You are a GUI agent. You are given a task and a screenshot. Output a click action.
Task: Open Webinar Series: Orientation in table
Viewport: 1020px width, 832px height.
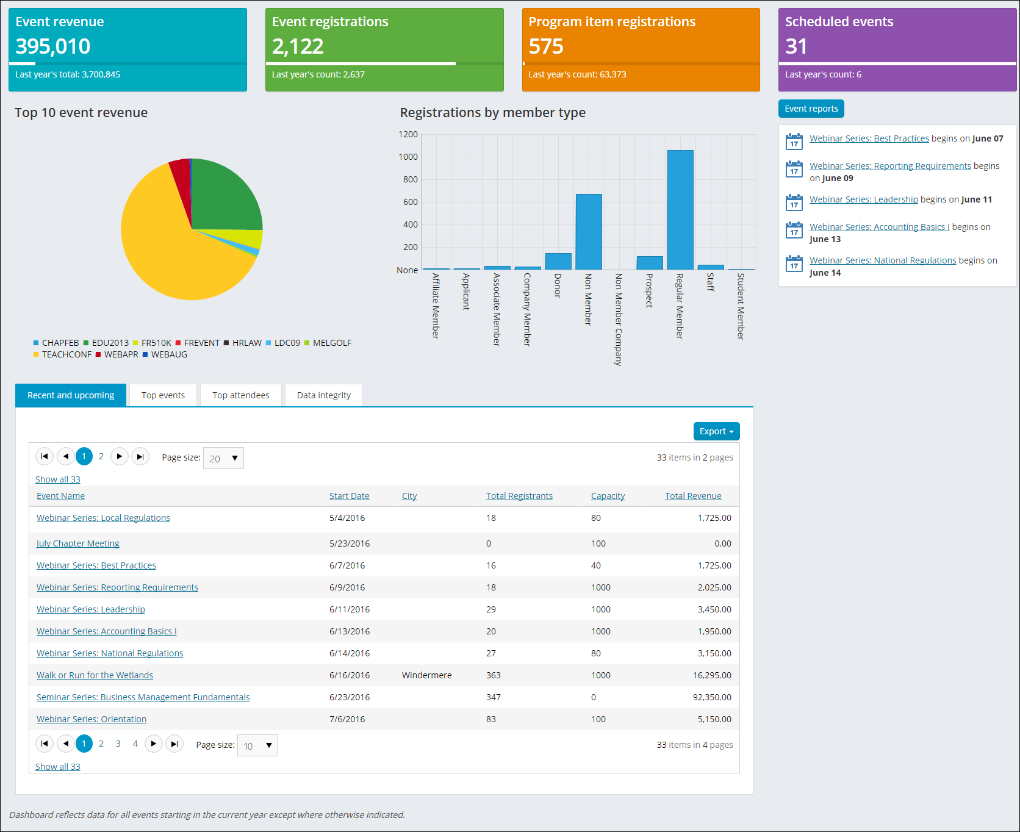(92, 719)
